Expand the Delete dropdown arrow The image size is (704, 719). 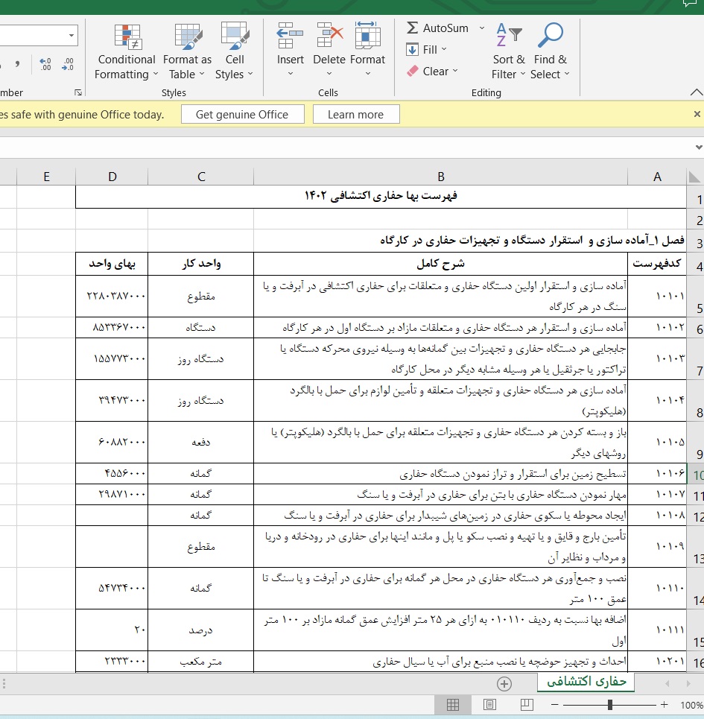(329, 73)
